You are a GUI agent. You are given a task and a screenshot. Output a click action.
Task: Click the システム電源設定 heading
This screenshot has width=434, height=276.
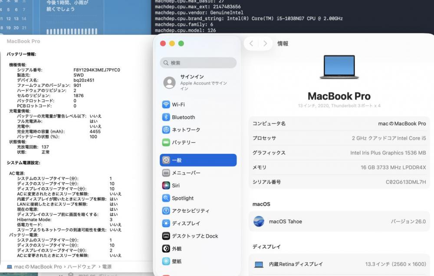point(23,163)
